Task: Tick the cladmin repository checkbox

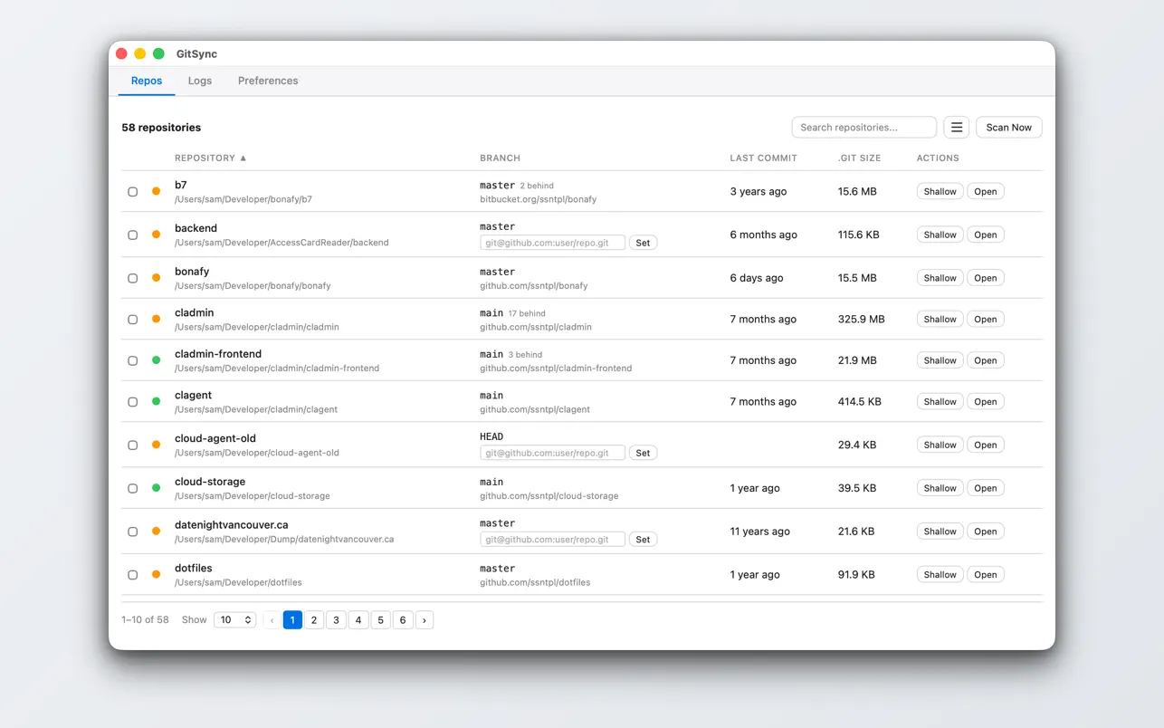Action: click(132, 320)
